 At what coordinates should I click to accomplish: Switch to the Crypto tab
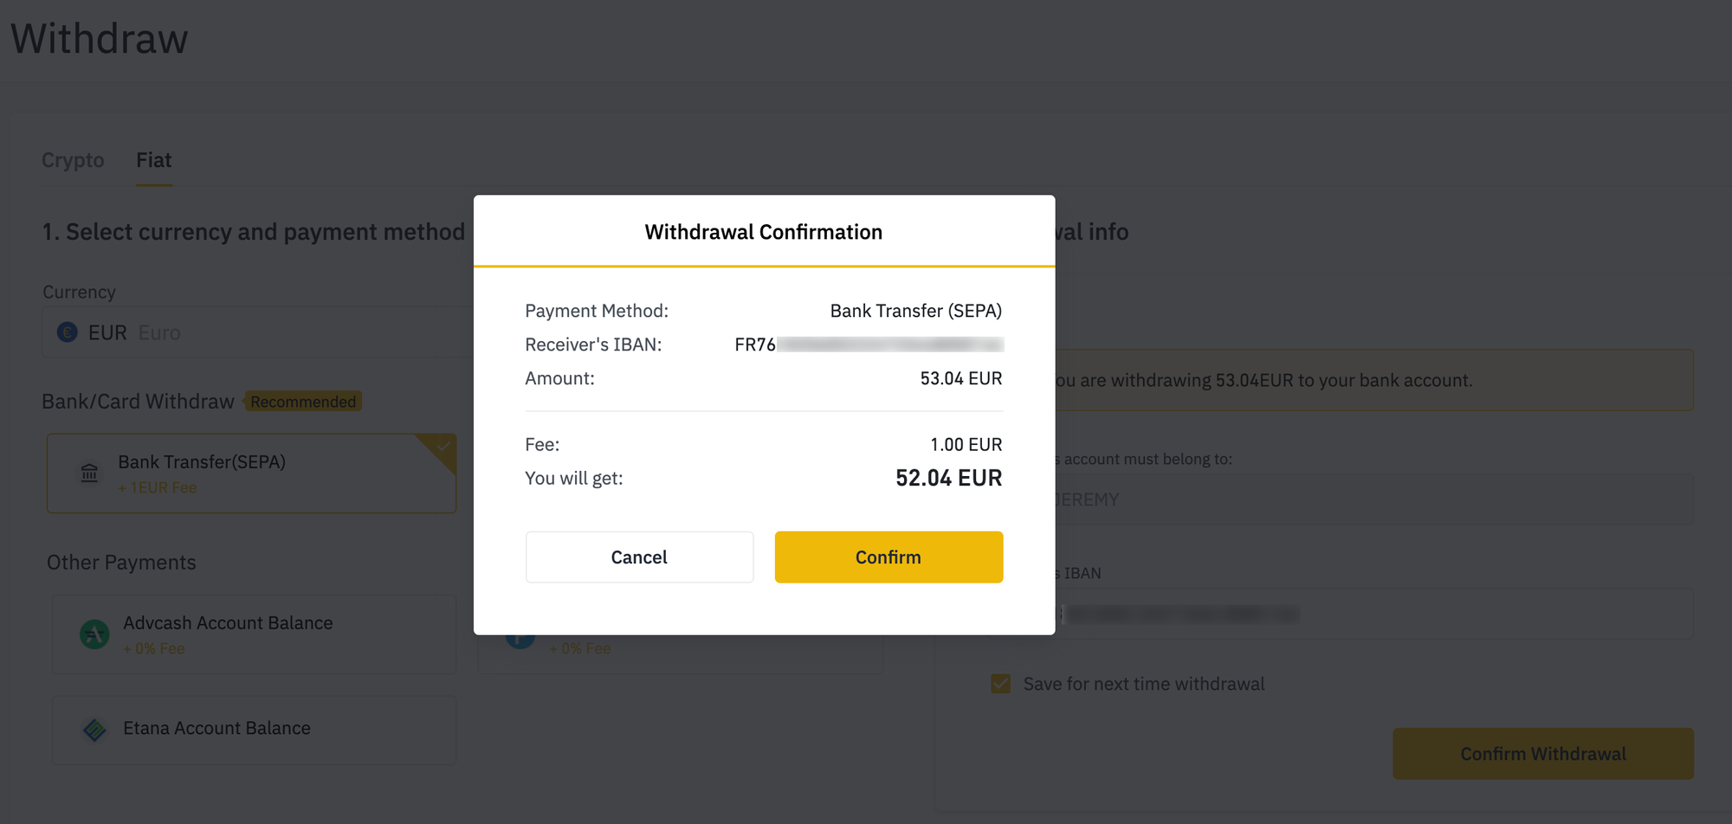tap(73, 160)
